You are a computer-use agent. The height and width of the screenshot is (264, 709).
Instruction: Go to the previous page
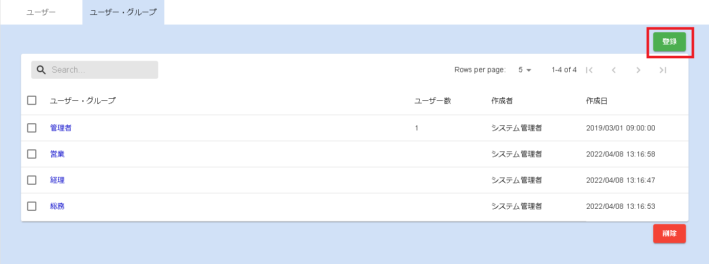614,70
